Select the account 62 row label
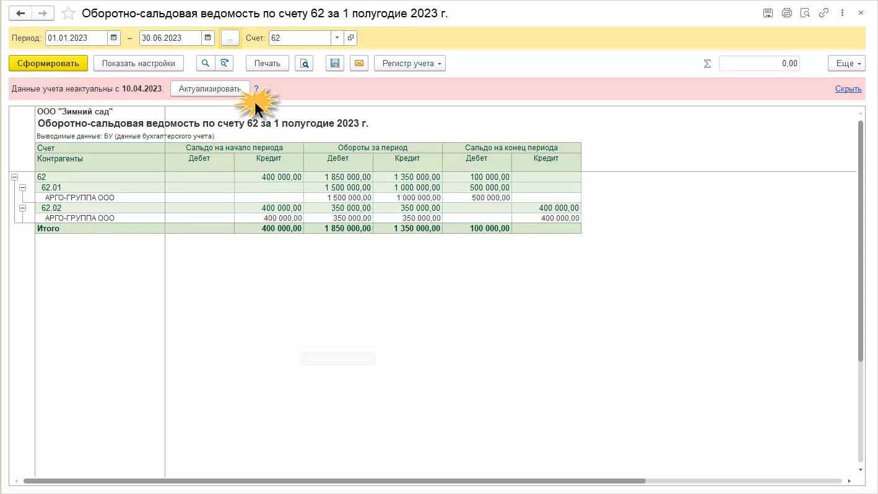 click(x=100, y=177)
